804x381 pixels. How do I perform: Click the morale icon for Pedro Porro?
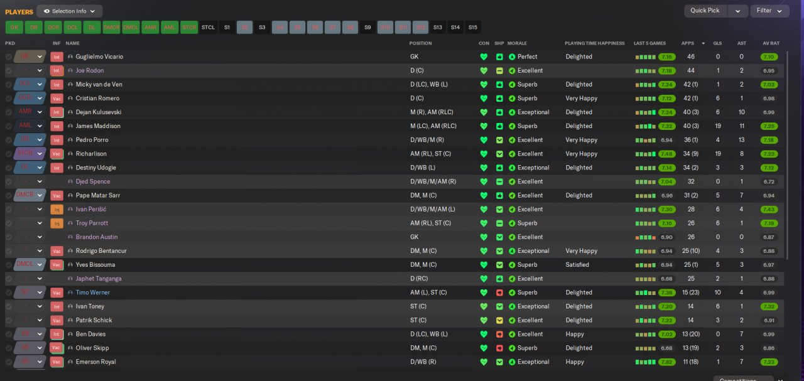pos(512,140)
